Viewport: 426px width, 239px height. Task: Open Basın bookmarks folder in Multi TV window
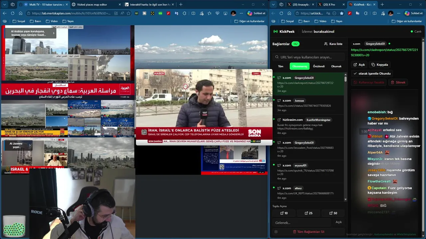tap(35, 21)
